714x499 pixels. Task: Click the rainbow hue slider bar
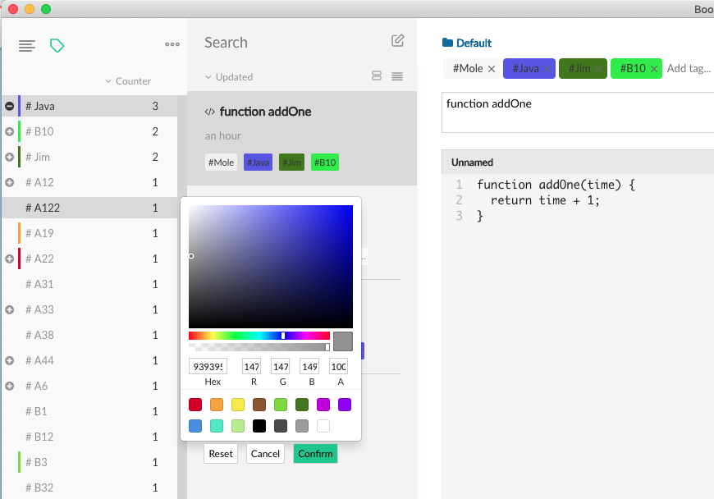coord(259,336)
